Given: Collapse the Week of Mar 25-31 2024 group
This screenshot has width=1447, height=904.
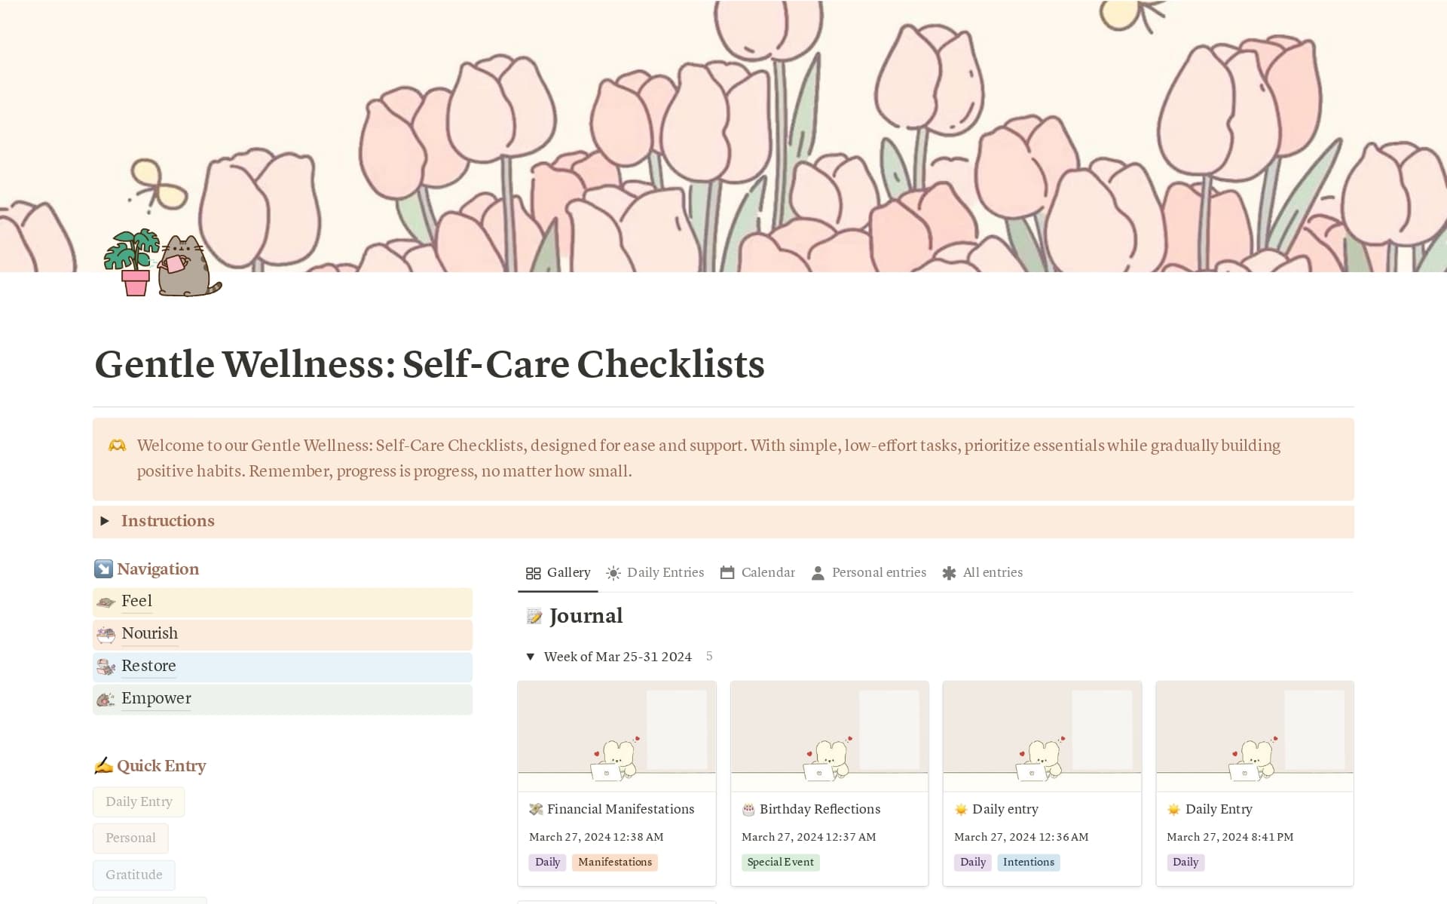Looking at the screenshot, I should (x=531, y=657).
